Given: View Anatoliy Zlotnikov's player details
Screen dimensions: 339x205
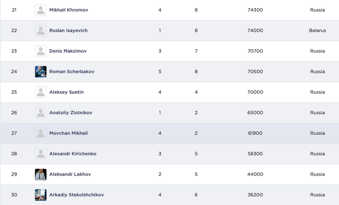Looking at the screenshot, I should pyautogui.click(x=71, y=113).
